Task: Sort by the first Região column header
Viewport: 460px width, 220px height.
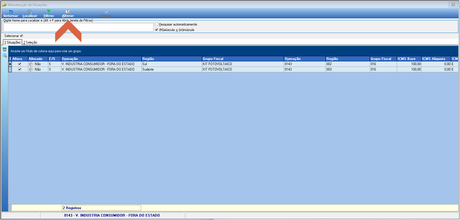Action: [x=172, y=59]
